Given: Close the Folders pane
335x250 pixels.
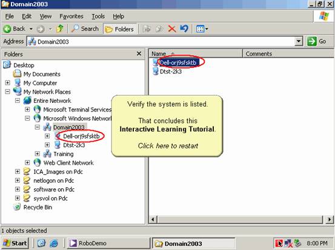Looking at the screenshot, I should [139, 54].
